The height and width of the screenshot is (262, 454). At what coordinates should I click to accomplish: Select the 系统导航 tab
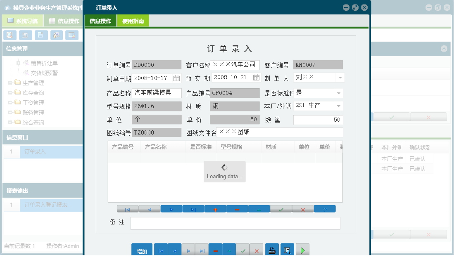(x=23, y=20)
